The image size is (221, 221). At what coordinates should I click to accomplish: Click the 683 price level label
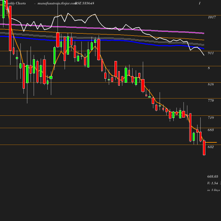[210, 130]
